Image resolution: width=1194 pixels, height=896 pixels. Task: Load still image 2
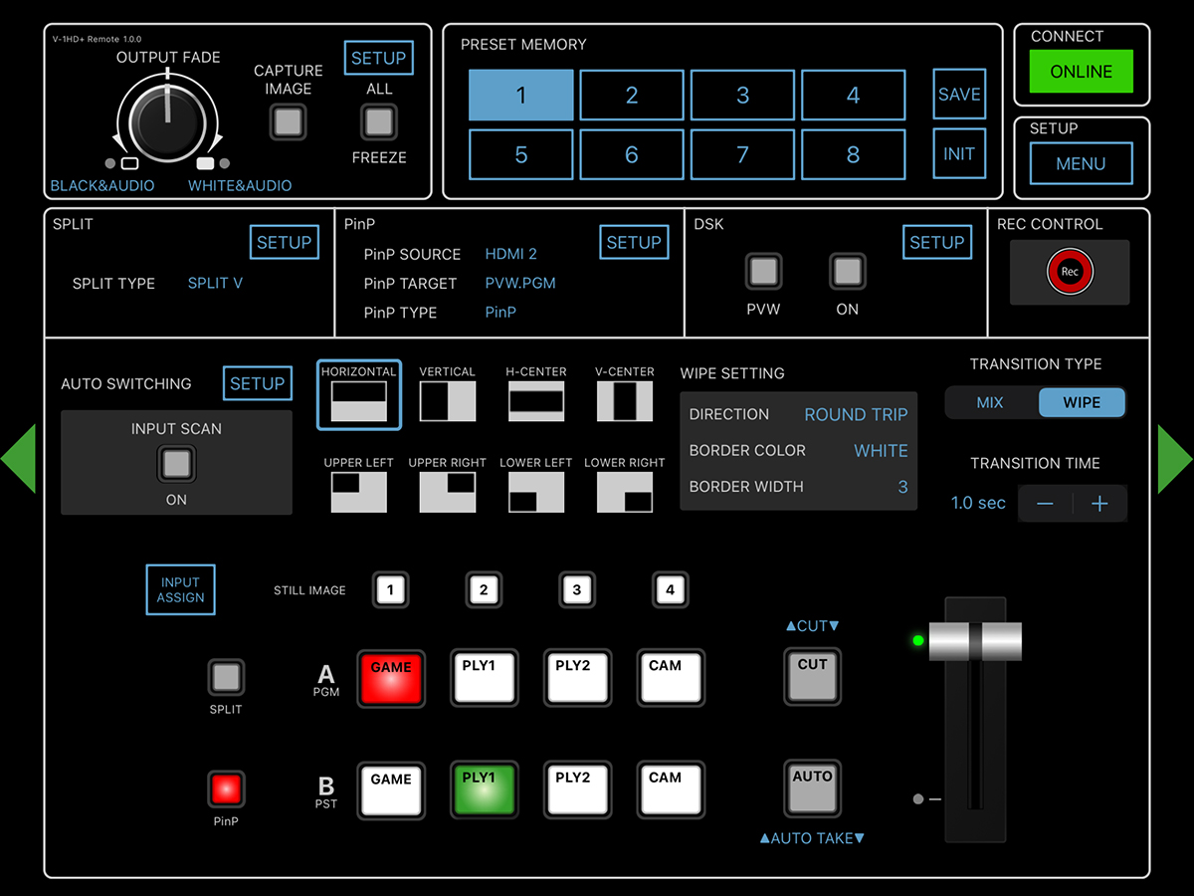click(484, 590)
